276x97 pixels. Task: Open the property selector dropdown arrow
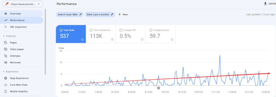(x=39, y=4)
